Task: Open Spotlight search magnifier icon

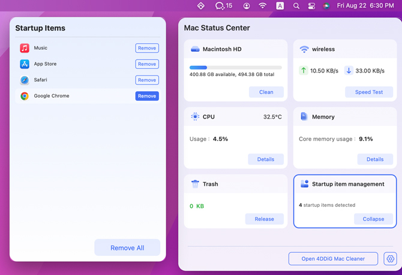Action: click(296, 6)
